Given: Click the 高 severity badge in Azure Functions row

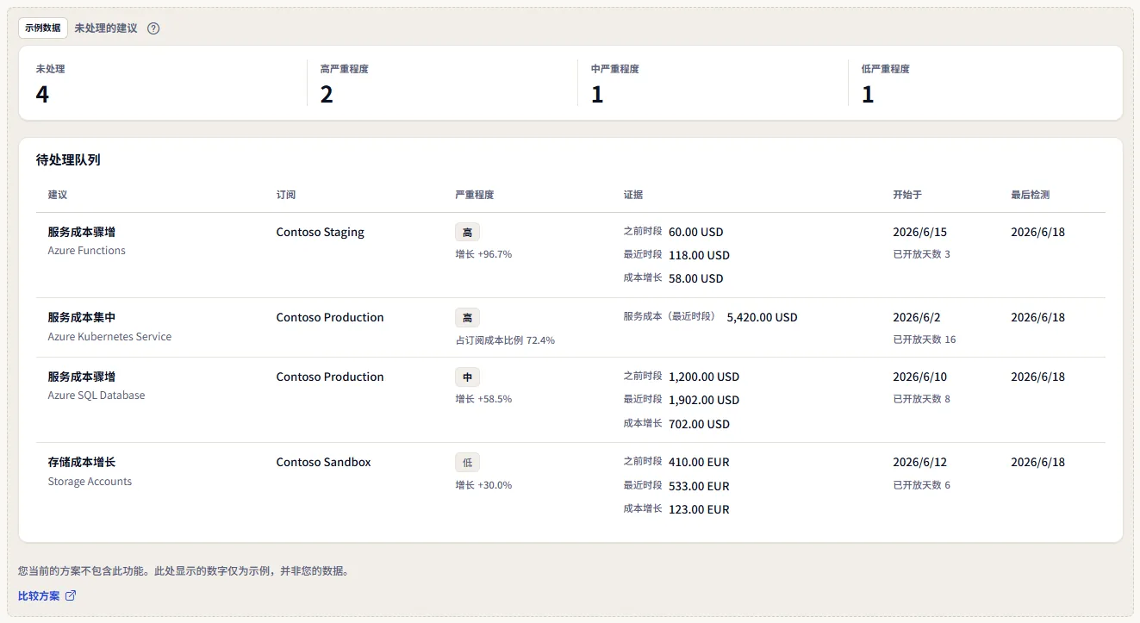Looking at the screenshot, I should click(468, 232).
